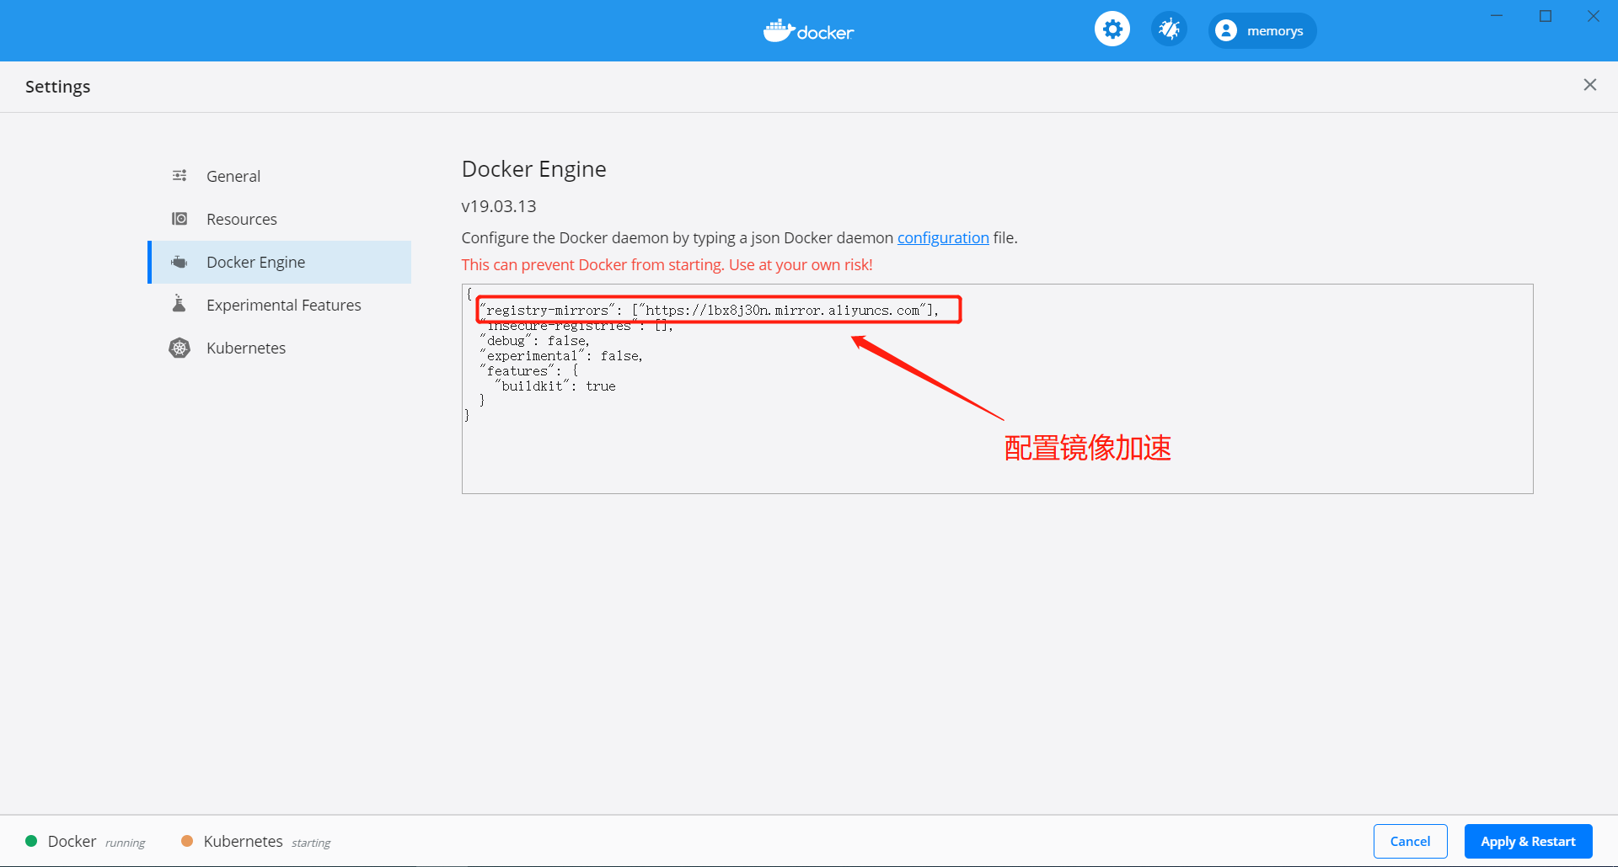Click Apply & Restart

point(1528,841)
